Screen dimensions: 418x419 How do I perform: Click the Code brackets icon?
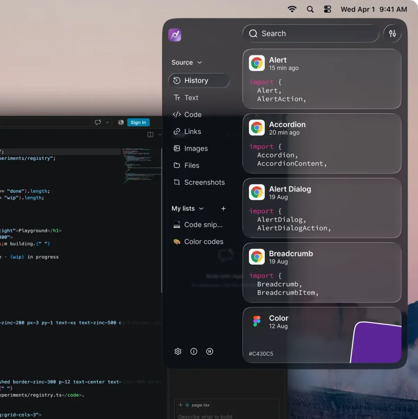177,114
